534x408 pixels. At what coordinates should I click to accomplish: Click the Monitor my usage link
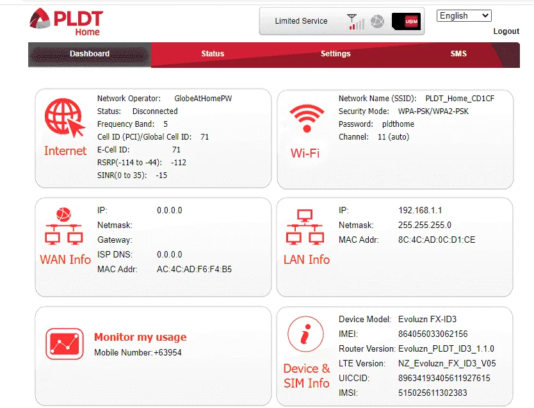pos(140,337)
